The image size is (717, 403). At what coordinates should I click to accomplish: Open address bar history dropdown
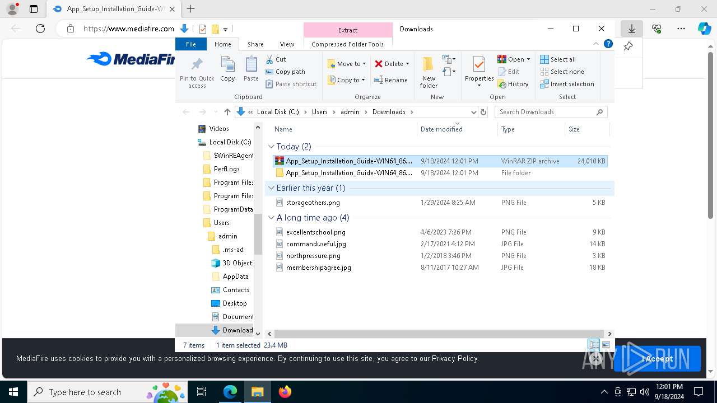coord(474,112)
